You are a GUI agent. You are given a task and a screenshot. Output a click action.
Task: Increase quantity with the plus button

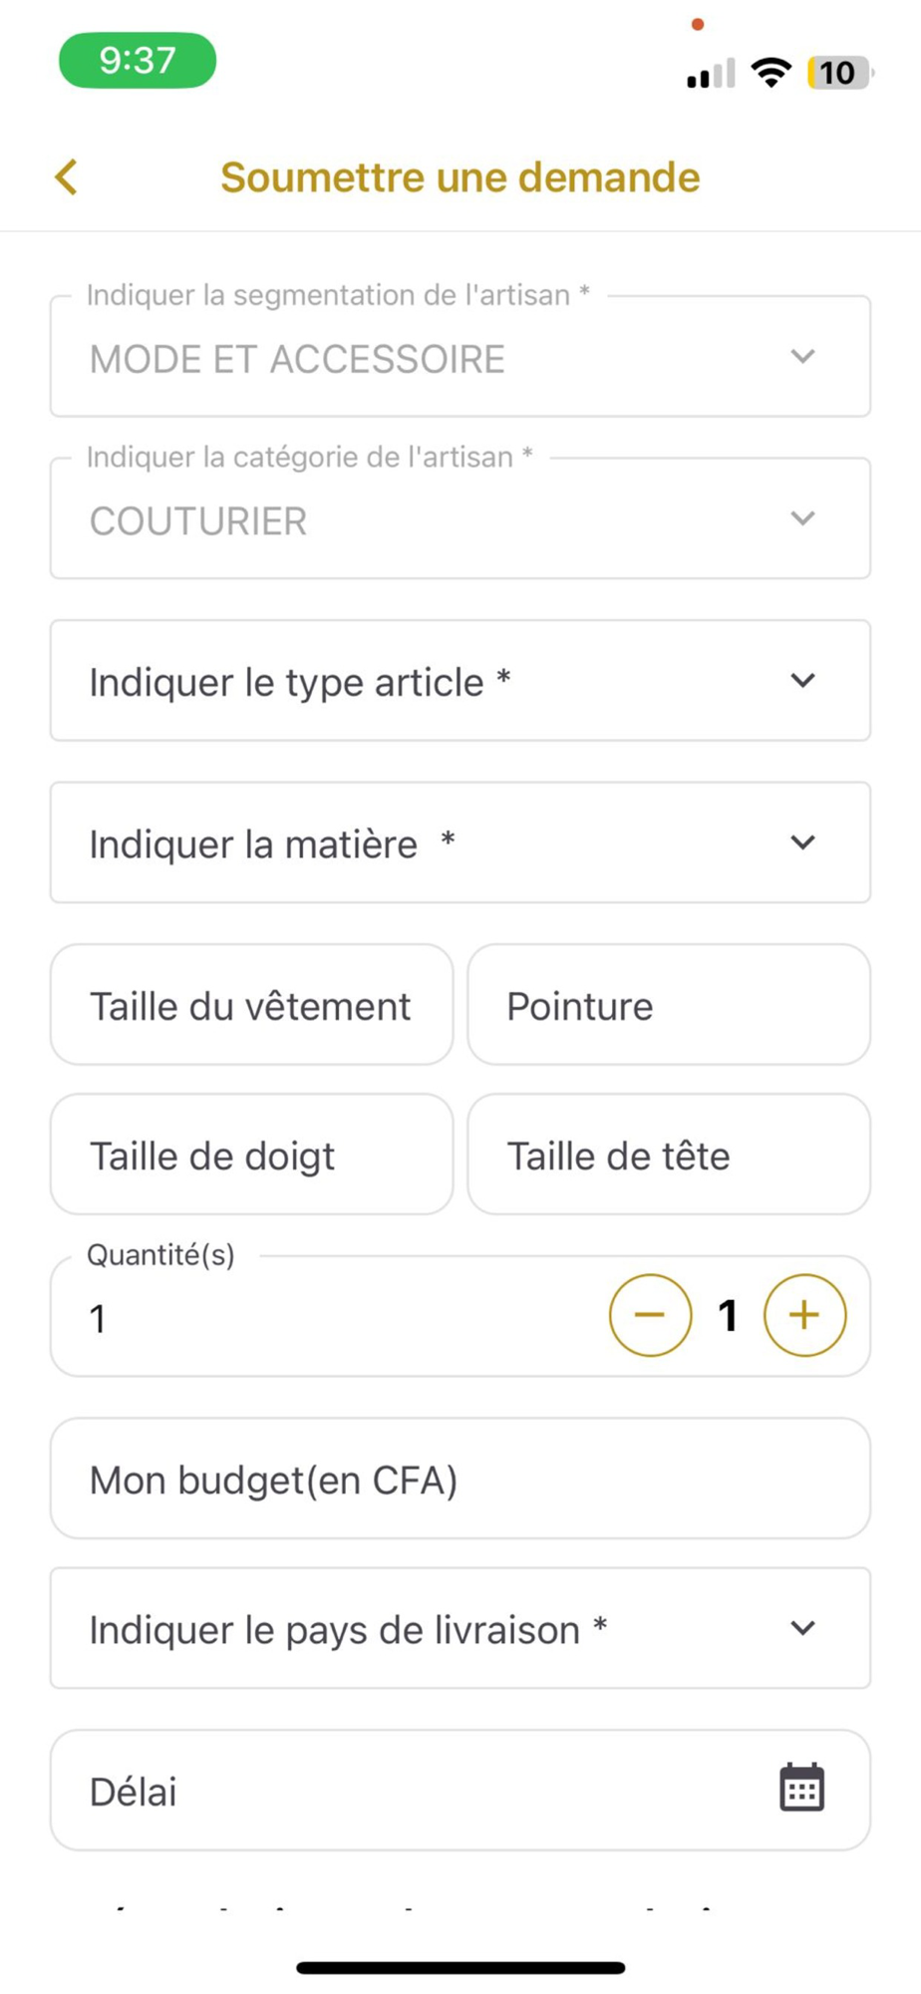804,1315
